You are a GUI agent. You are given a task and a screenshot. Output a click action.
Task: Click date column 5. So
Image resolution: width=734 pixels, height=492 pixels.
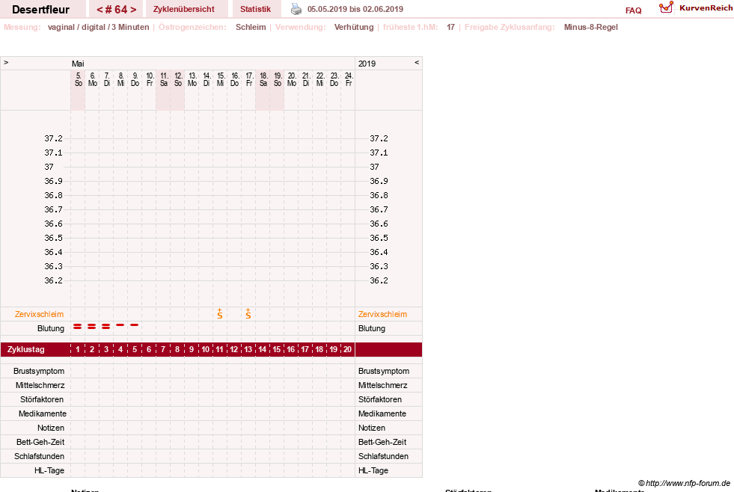click(x=78, y=79)
